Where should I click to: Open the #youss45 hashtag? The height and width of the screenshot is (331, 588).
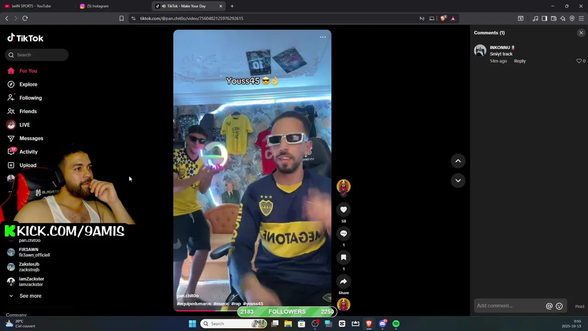coord(253,304)
